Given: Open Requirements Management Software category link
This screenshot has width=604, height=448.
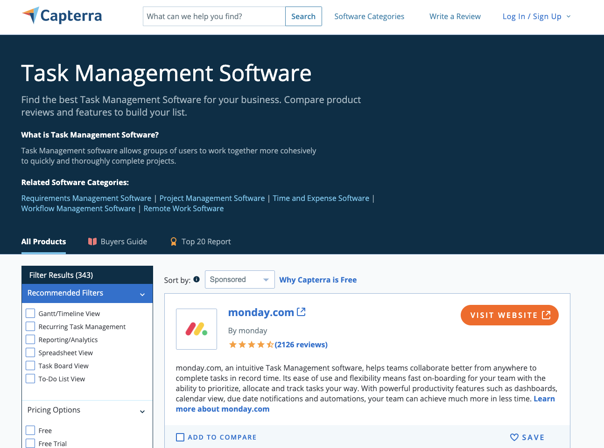Looking at the screenshot, I should [x=86, y=198].
